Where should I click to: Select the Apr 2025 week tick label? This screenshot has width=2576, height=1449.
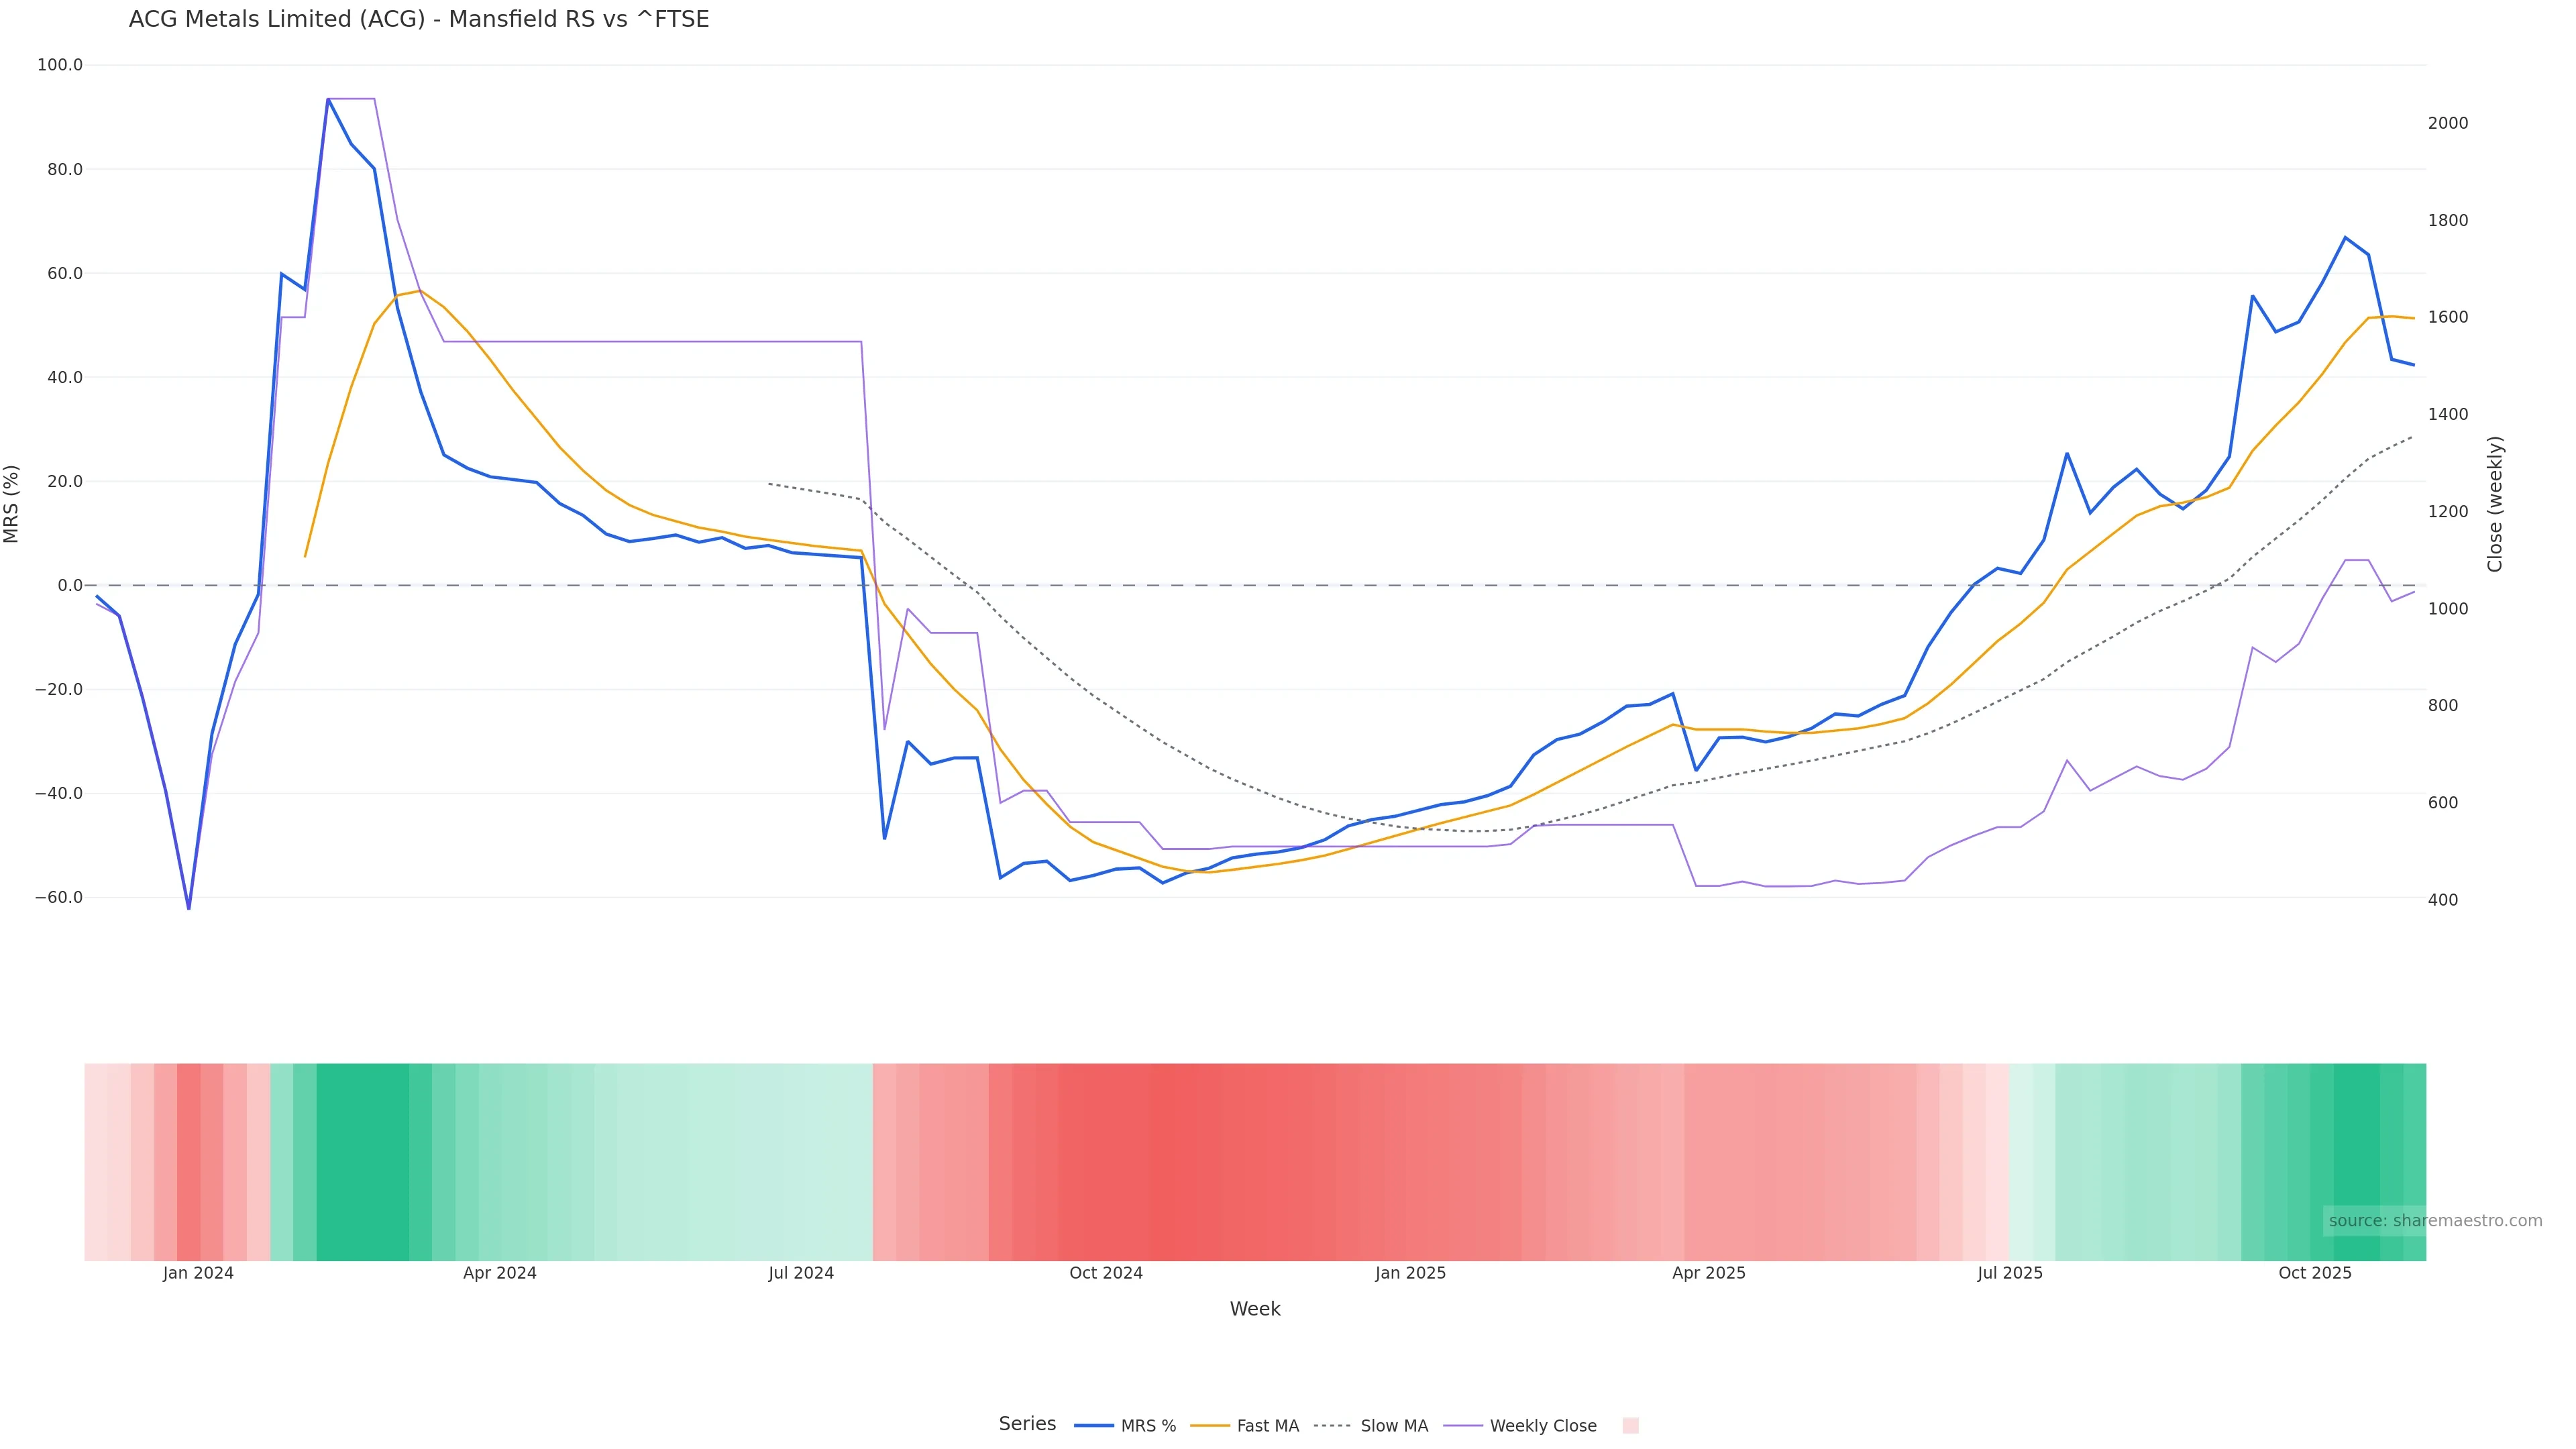(x=1709, y=1273)
